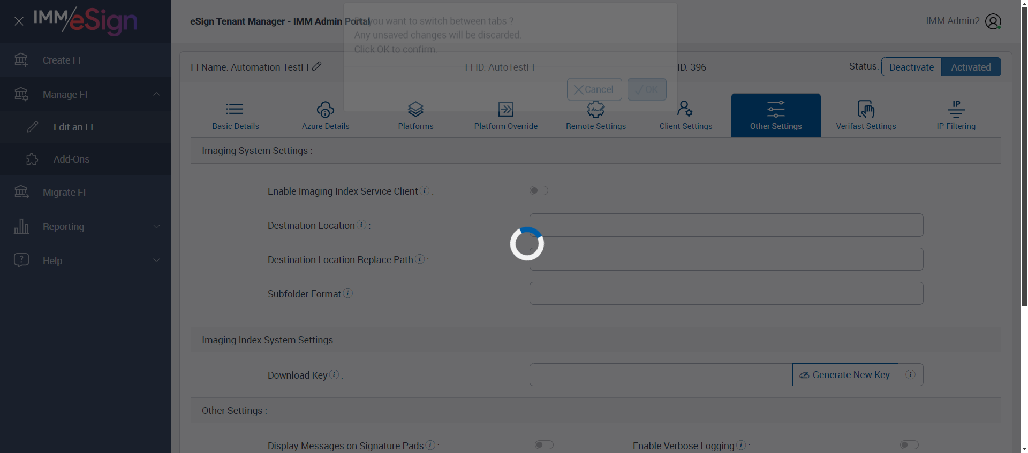Image resolution: width=1028 pixels, height=453 pixels.
Task: Click the Edit an FI pencil icon
Action: pos(33,127)
